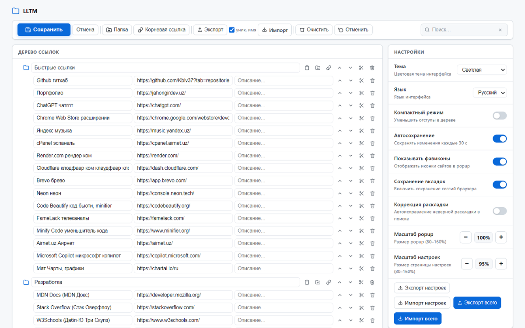Click the Отмена button
Screen dimensions: 525x328
[85, 30]
